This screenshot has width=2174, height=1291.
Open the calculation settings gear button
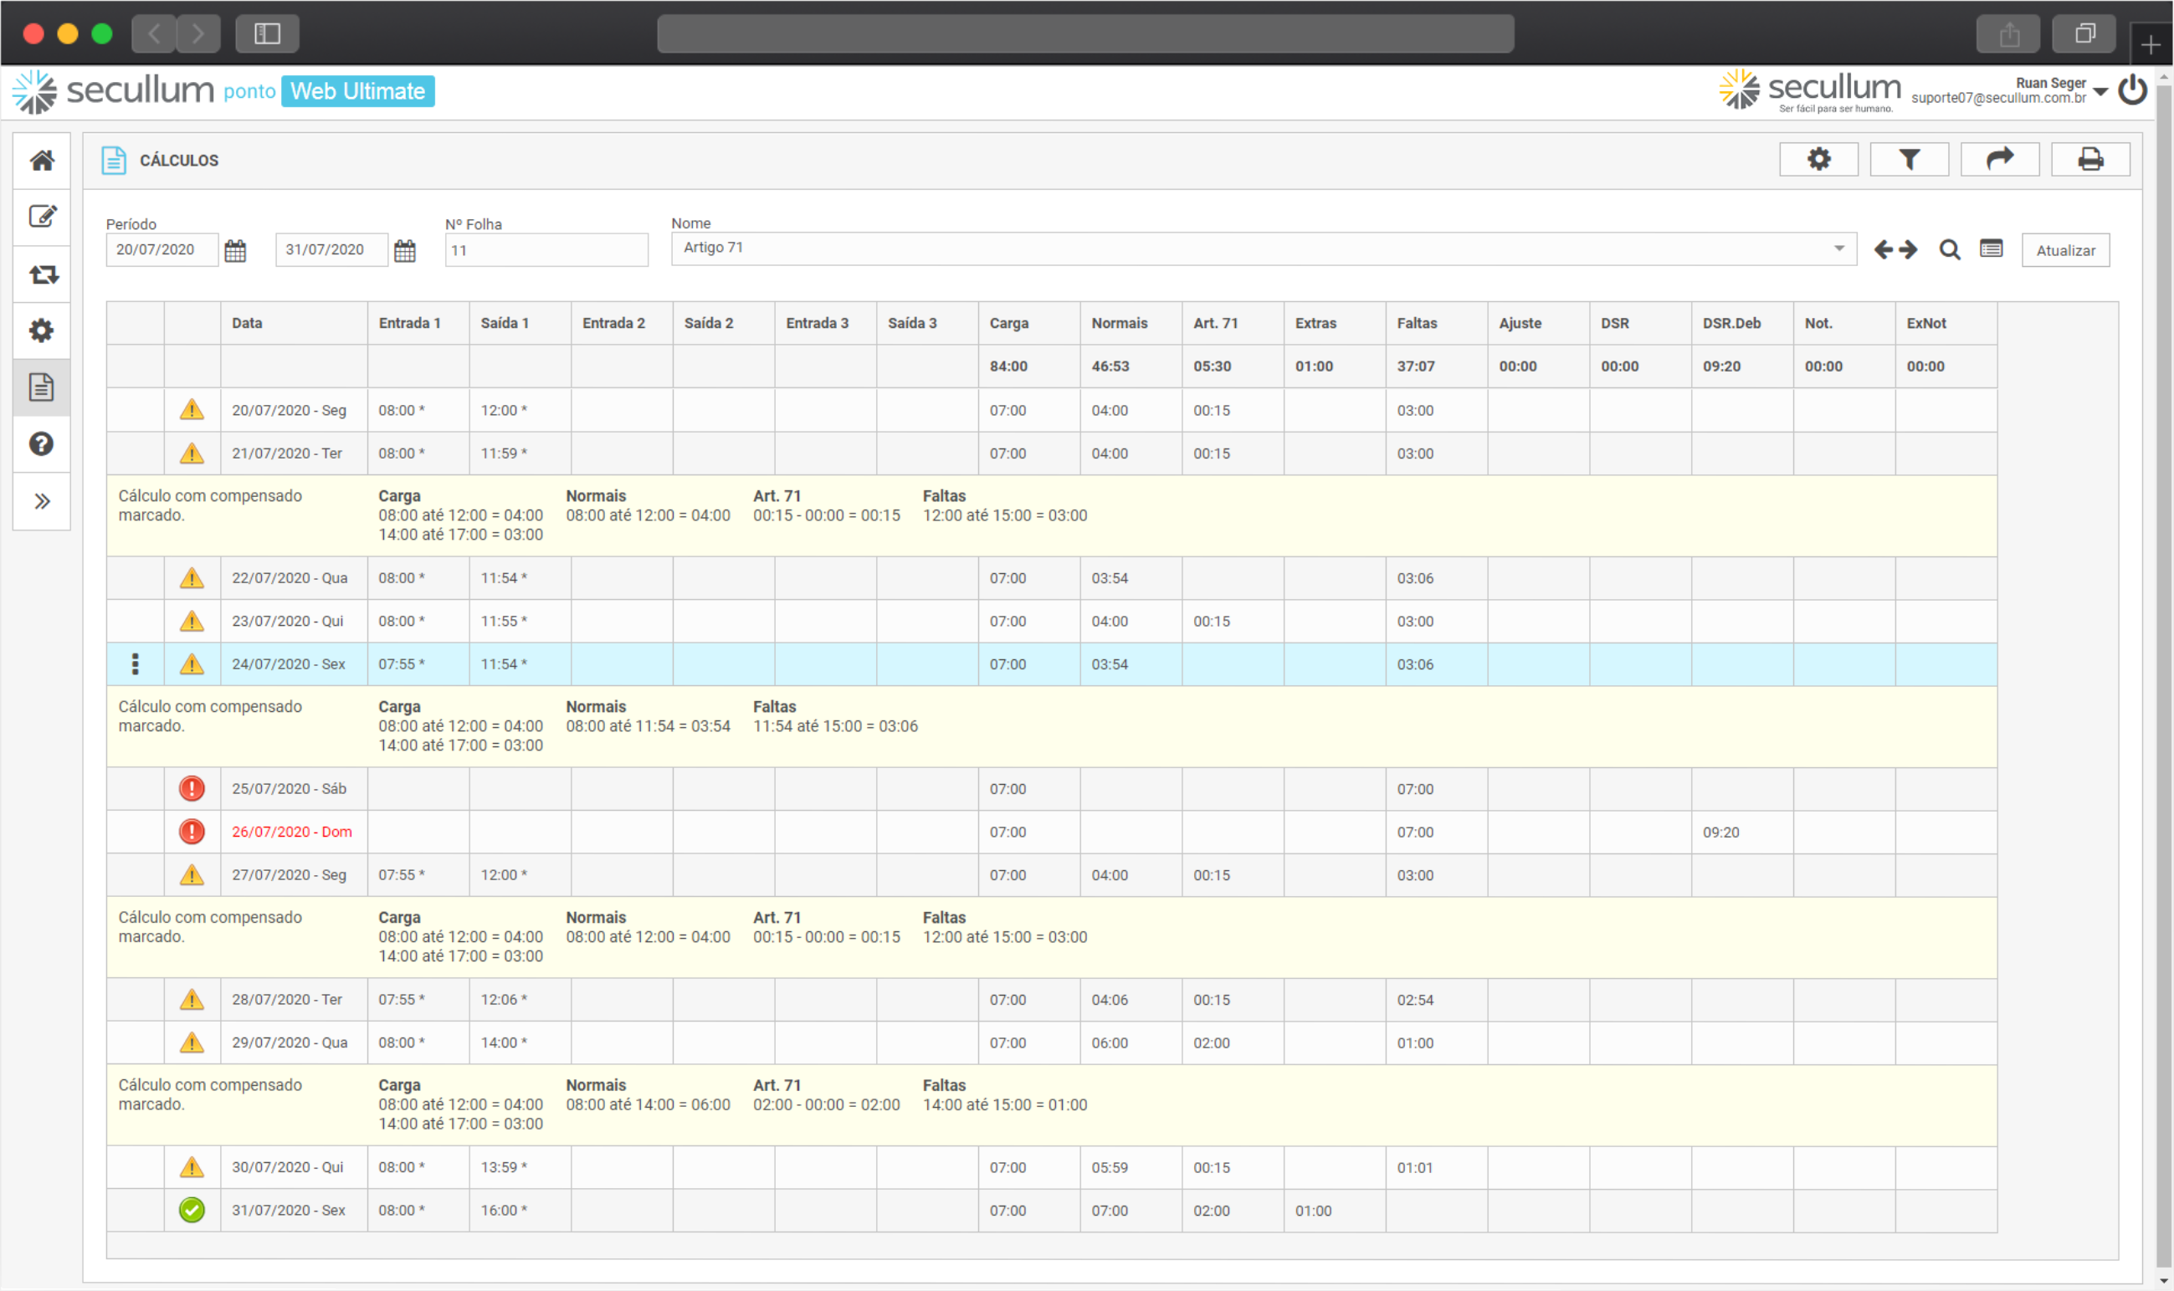1818,159
